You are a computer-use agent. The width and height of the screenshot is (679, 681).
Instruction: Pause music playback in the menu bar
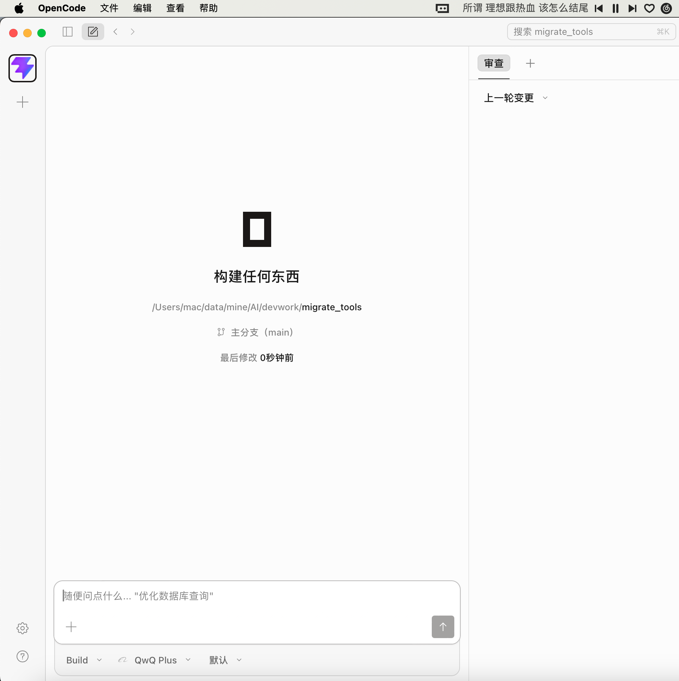[x=615, y=8]
